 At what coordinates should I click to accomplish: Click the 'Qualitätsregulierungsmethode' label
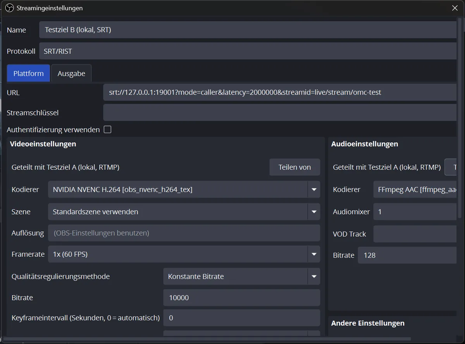(x=61, y=277)
